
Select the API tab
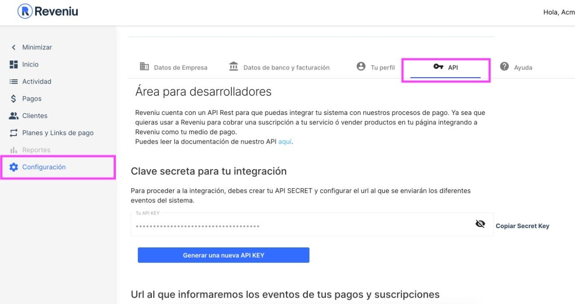(445, 67)
